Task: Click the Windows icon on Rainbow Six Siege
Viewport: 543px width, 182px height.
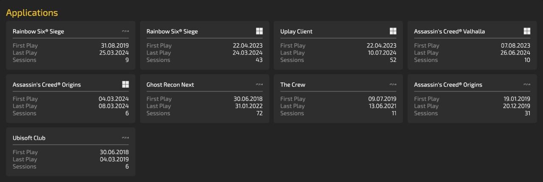Action: click(x=259, y=31)
